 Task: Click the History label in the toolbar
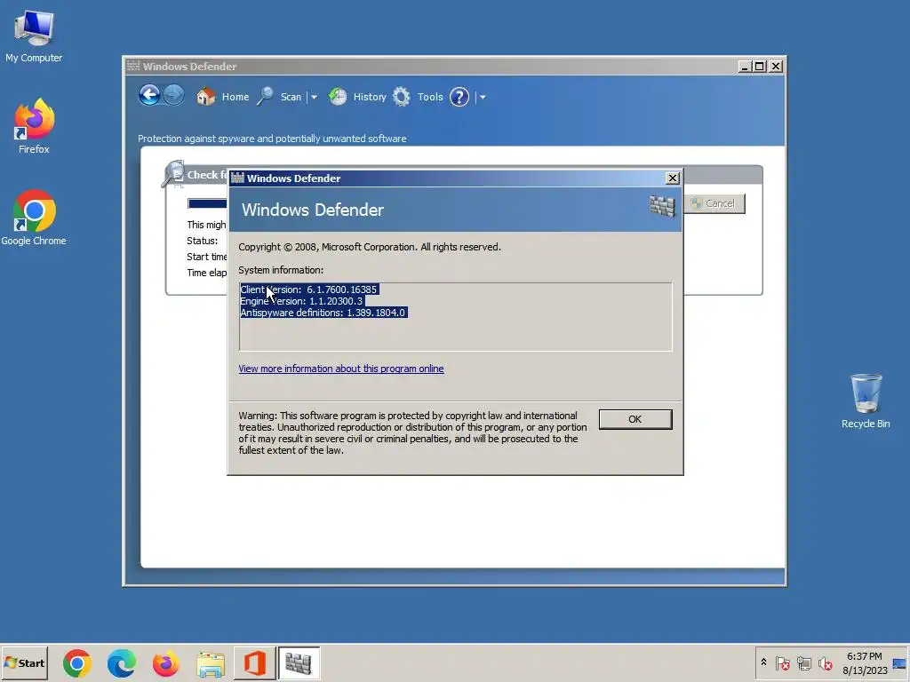coord(370,97)
